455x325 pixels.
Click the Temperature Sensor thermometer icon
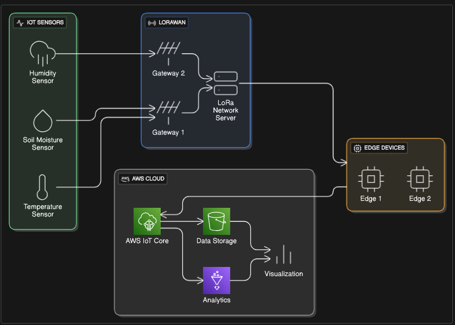(x=42, y=187)
